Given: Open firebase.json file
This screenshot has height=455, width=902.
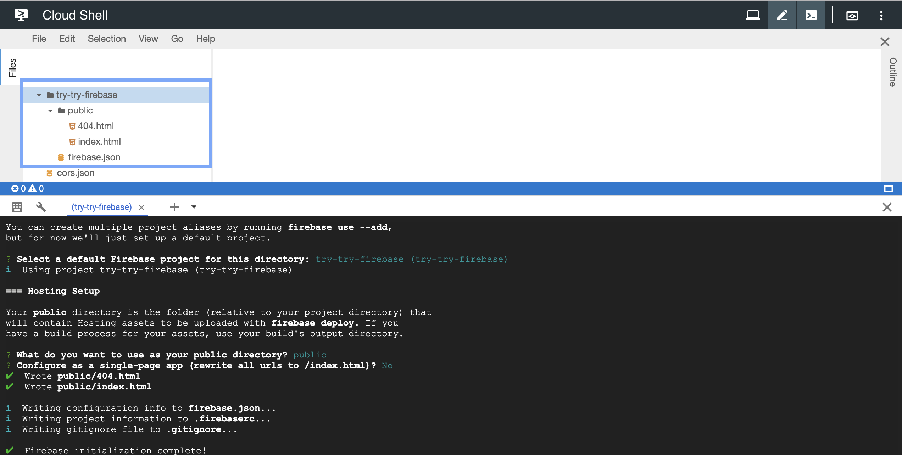Looking at the screenshot, I should coord(94,157).
